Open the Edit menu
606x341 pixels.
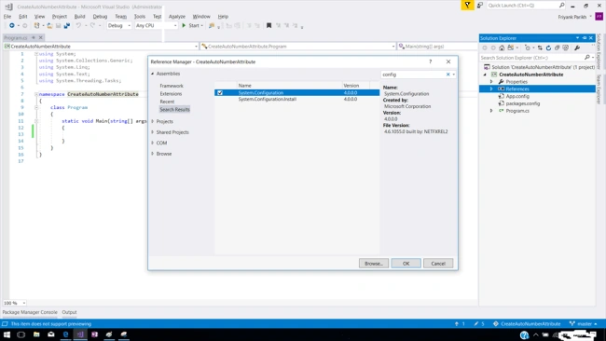(22, 17)
